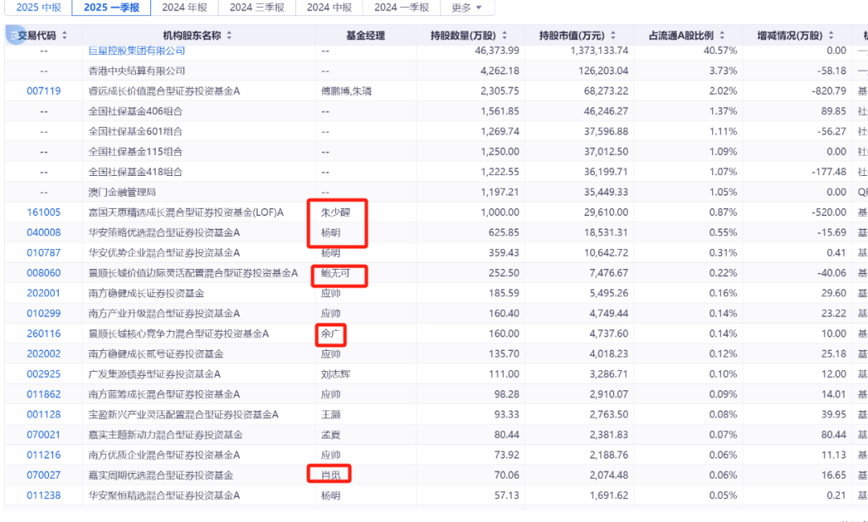Click the round blue floating menu icon
Viewport: 868px width, 522px height.
[15, 35]
